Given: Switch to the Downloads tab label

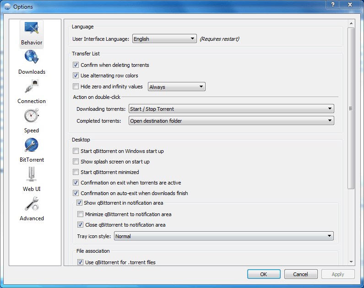Looking at the screenshot, I should click(x=32, y=72).
